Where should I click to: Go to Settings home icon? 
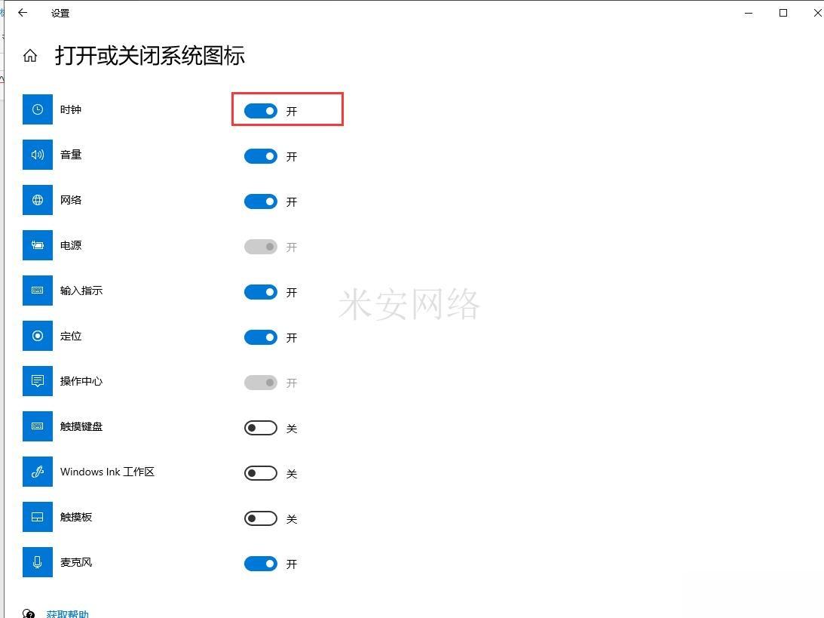click(30, 56)
